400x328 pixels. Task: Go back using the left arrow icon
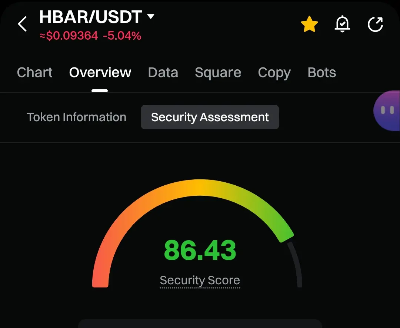point(22,24)
